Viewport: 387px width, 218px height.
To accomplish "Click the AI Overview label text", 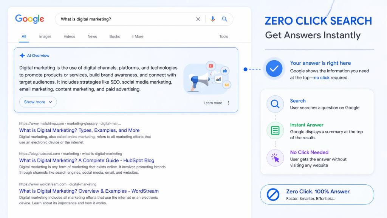I will point(38,56).
